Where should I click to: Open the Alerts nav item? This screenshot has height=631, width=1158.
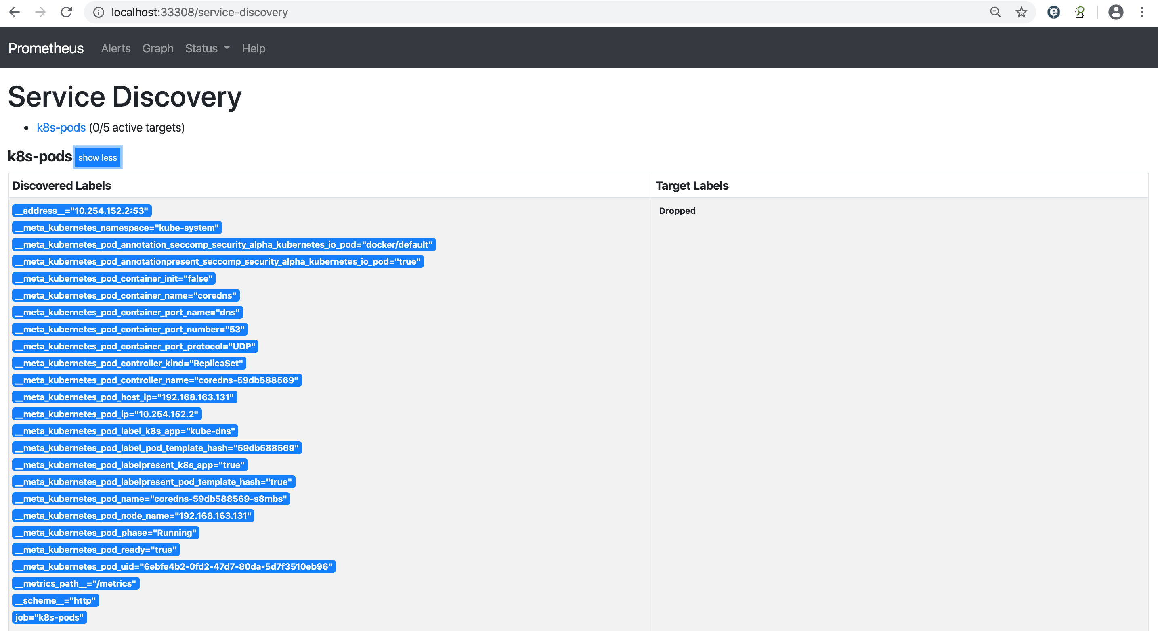(115, 48)
